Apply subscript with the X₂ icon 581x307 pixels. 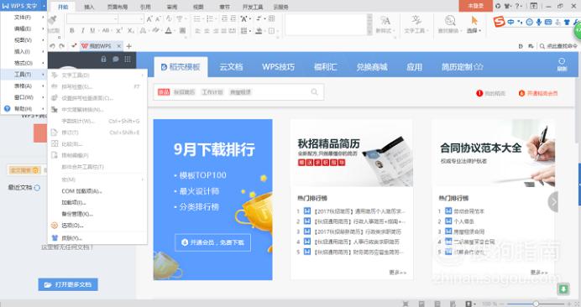[x=130, y=31]
